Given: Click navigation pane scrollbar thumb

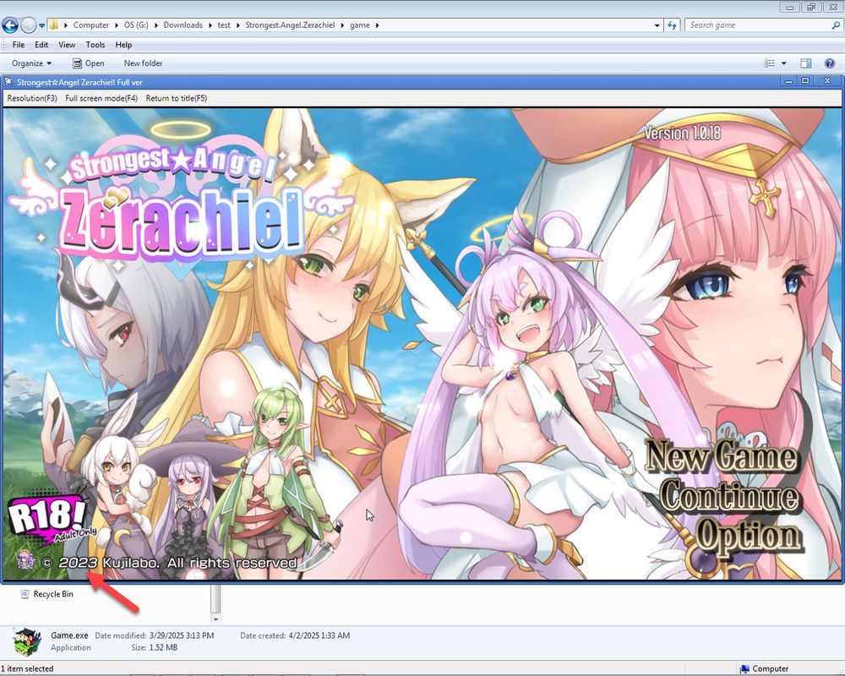Looking at the screenshot, I should coord(215,597).
